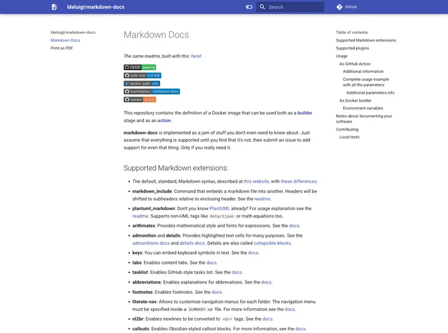Click the docker pulls badge
The image size is (448, 333).
coord(142,83)
